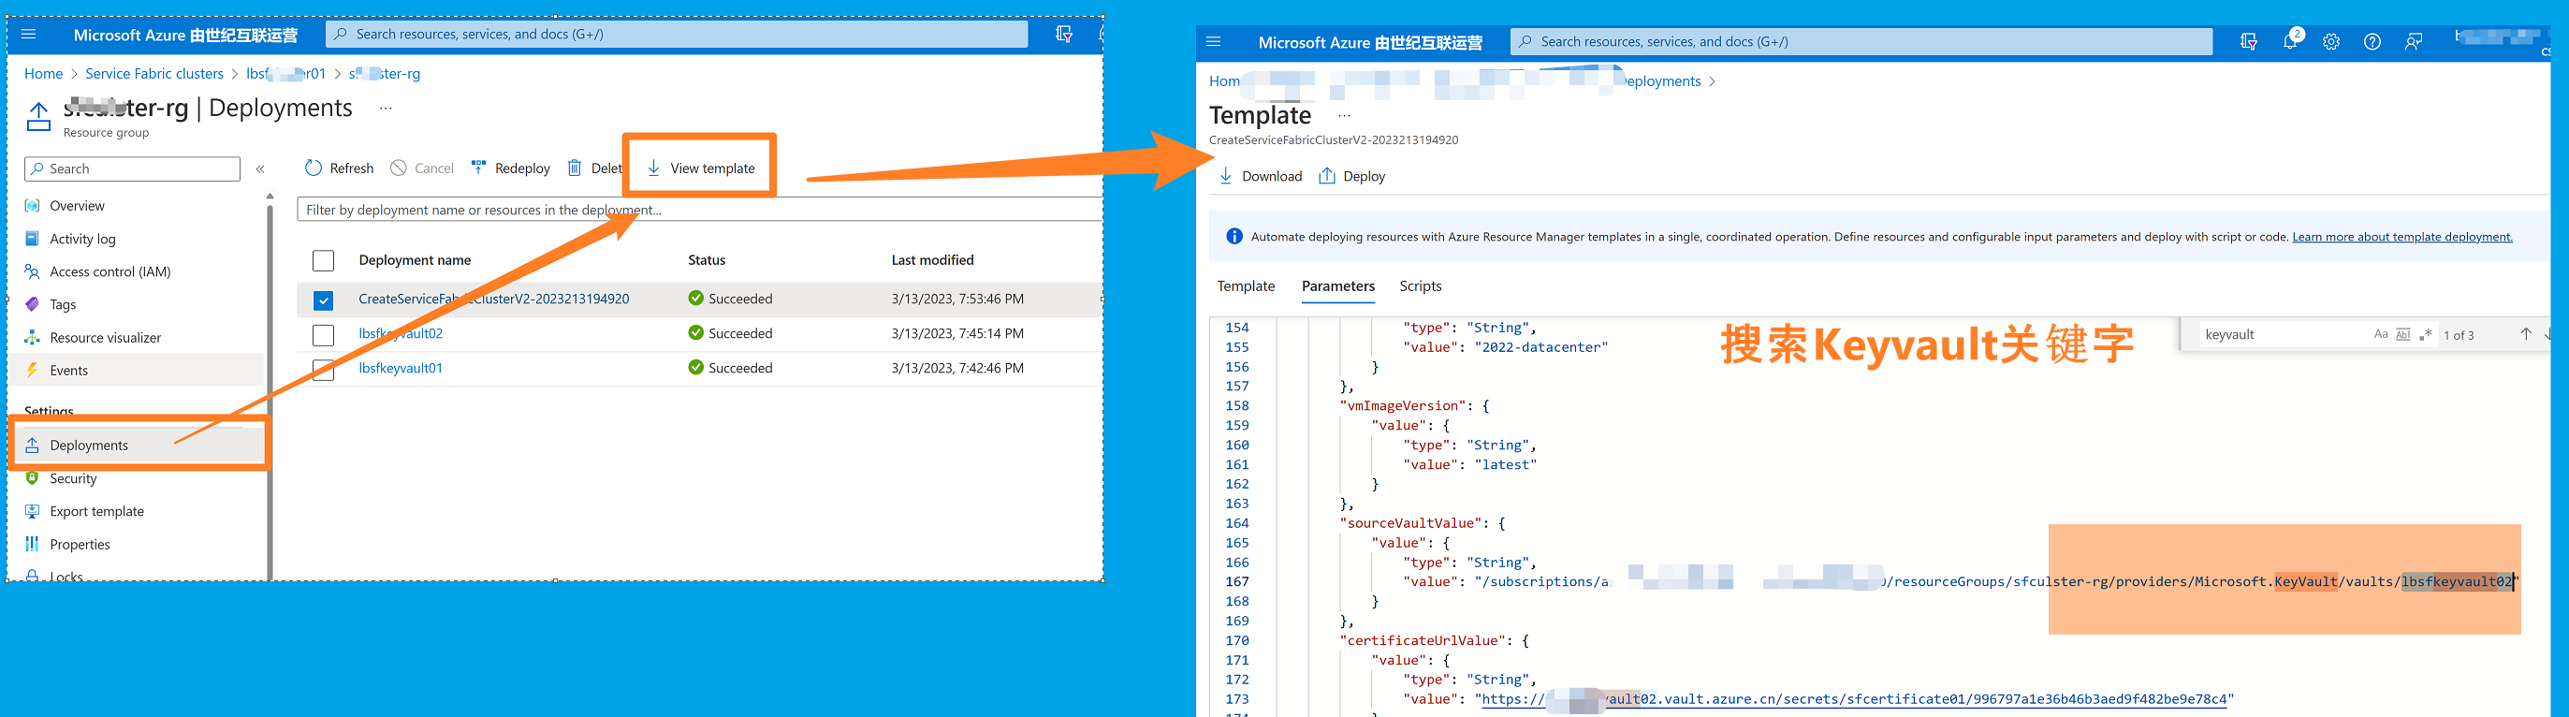Open notifications bell in right portal header
The width and height of the screenshot is (2569, 717).
click(x=2290, y=42)
